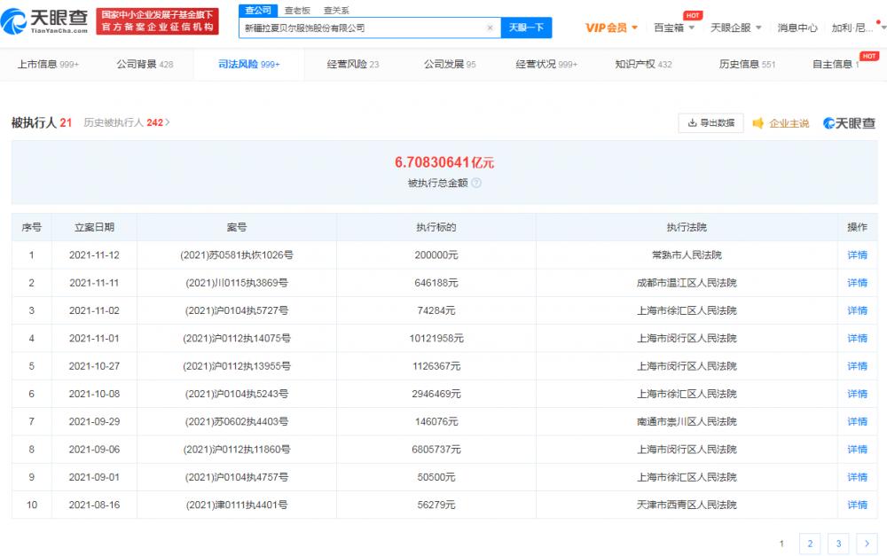
Task: Click the camera icon next to 天眼查 watermark
Action: (x=828, y=123)
